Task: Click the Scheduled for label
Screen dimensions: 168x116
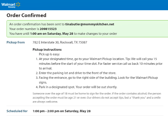Action: 17,111
